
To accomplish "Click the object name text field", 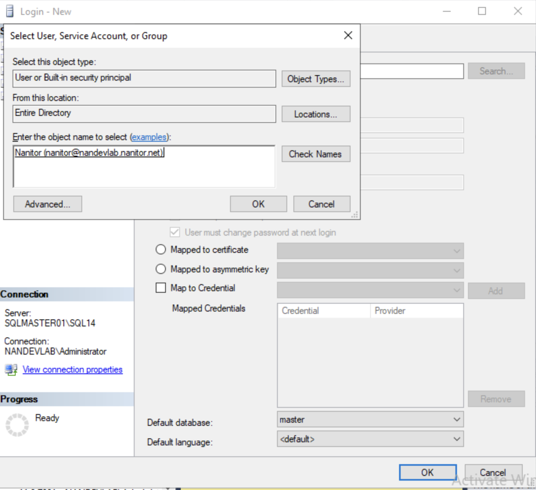I will 144,167.
